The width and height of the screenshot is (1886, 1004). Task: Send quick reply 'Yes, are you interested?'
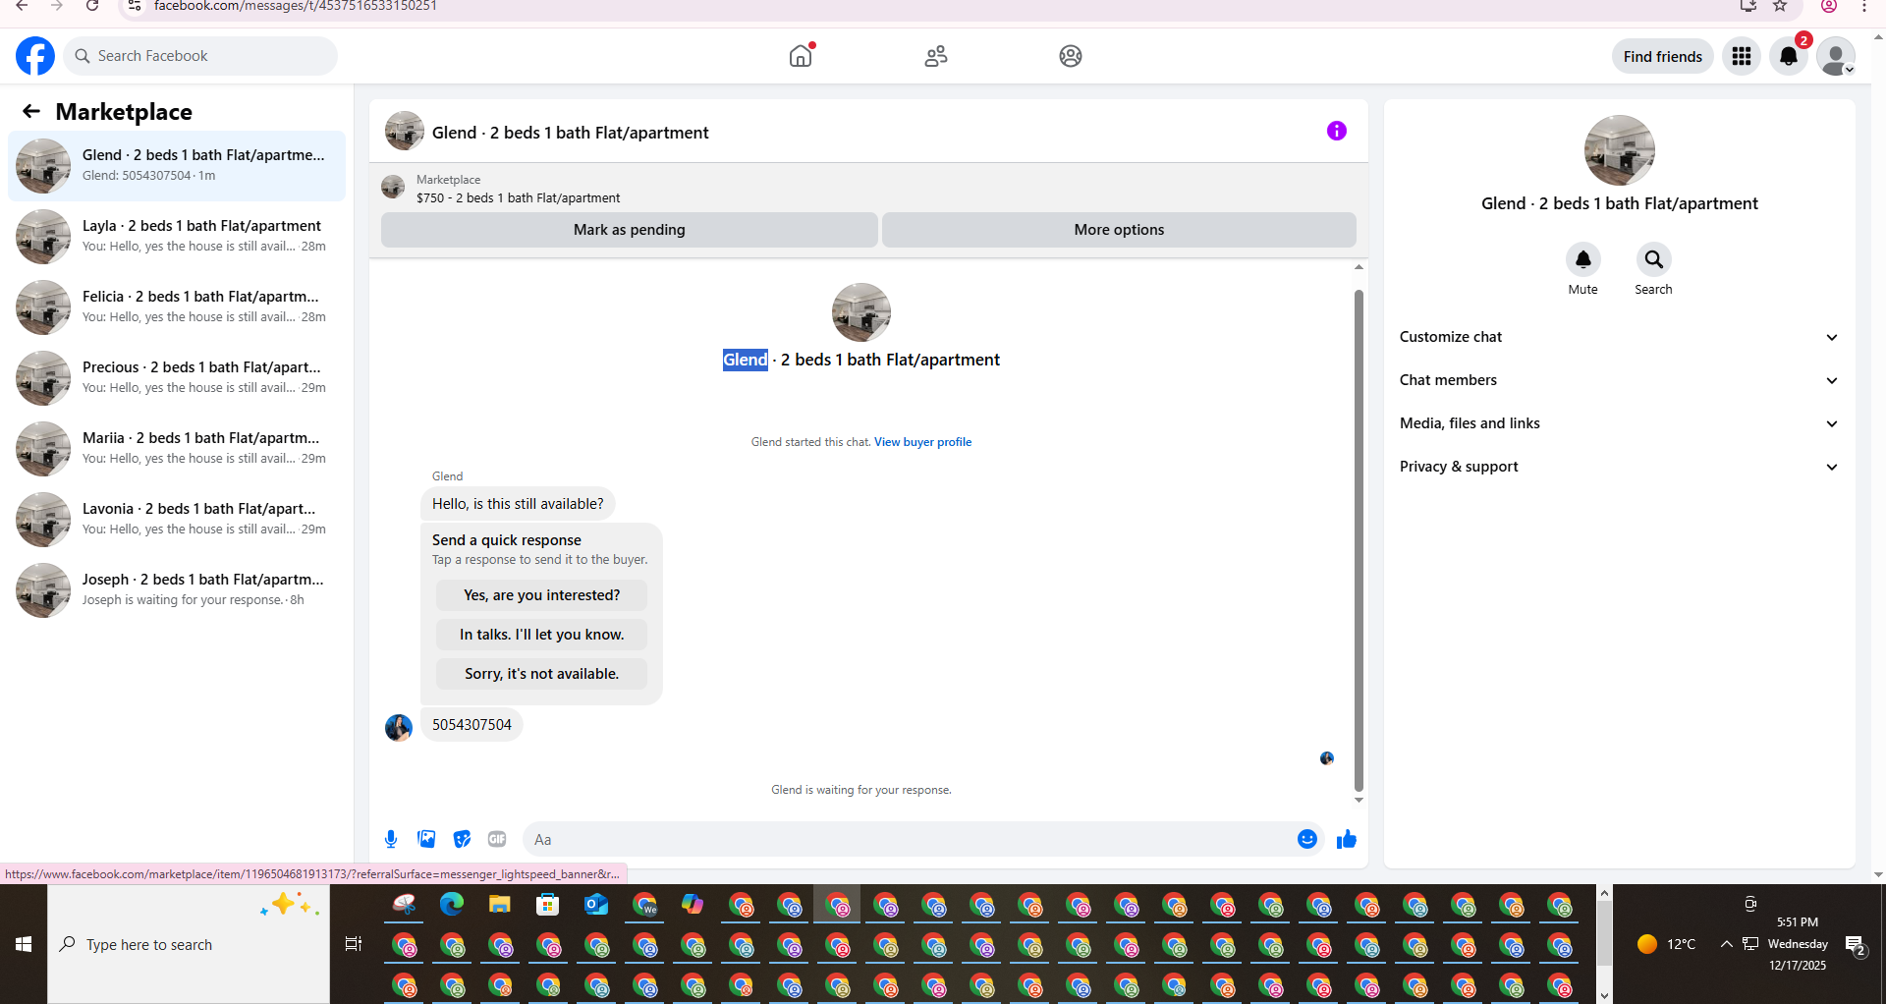click(541, 595)
